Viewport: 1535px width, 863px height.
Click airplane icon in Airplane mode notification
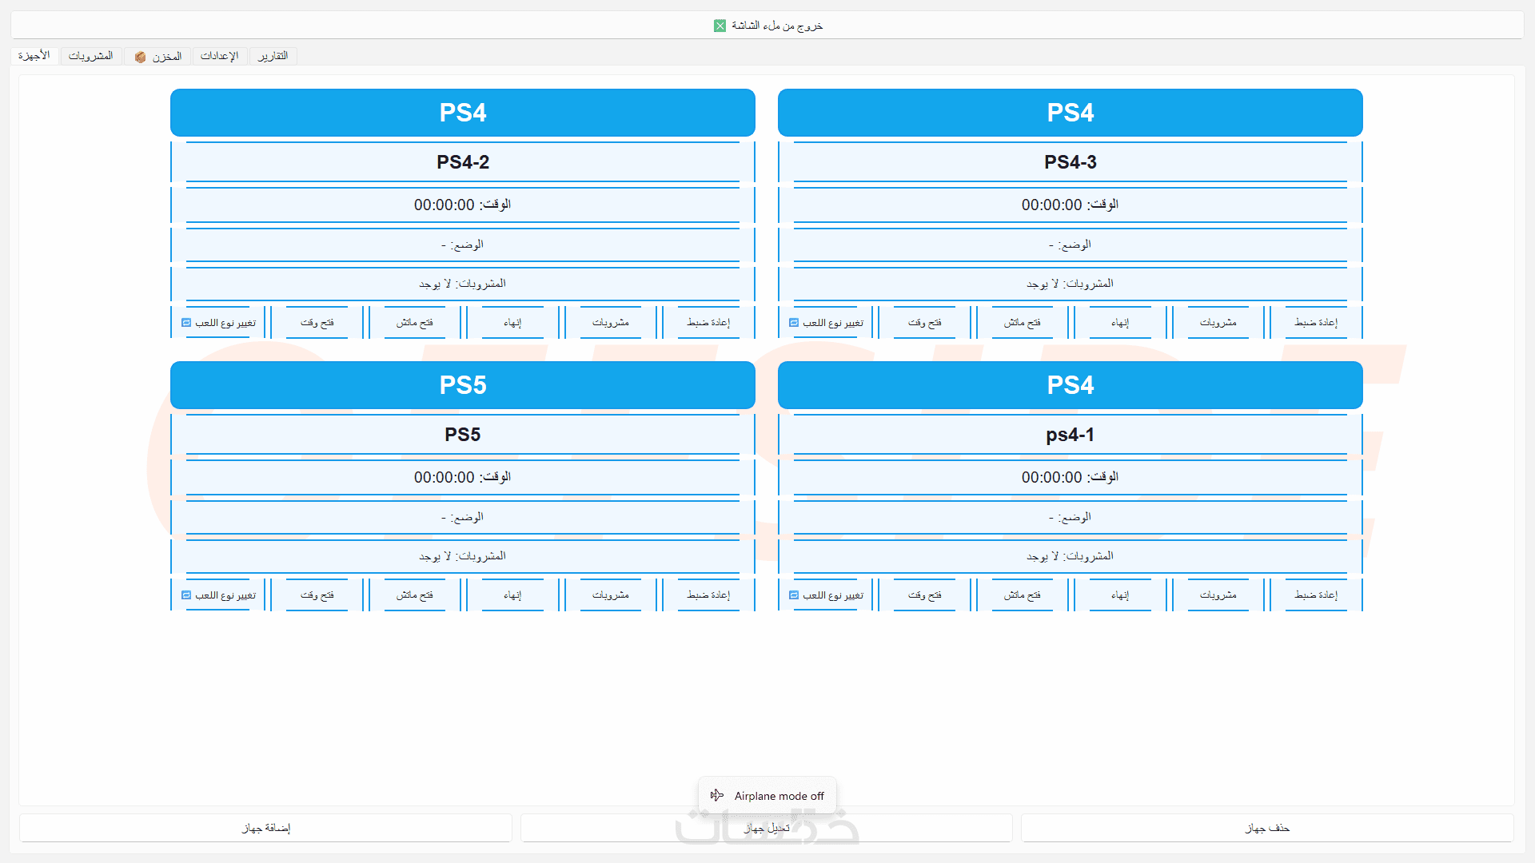point(717,795)
